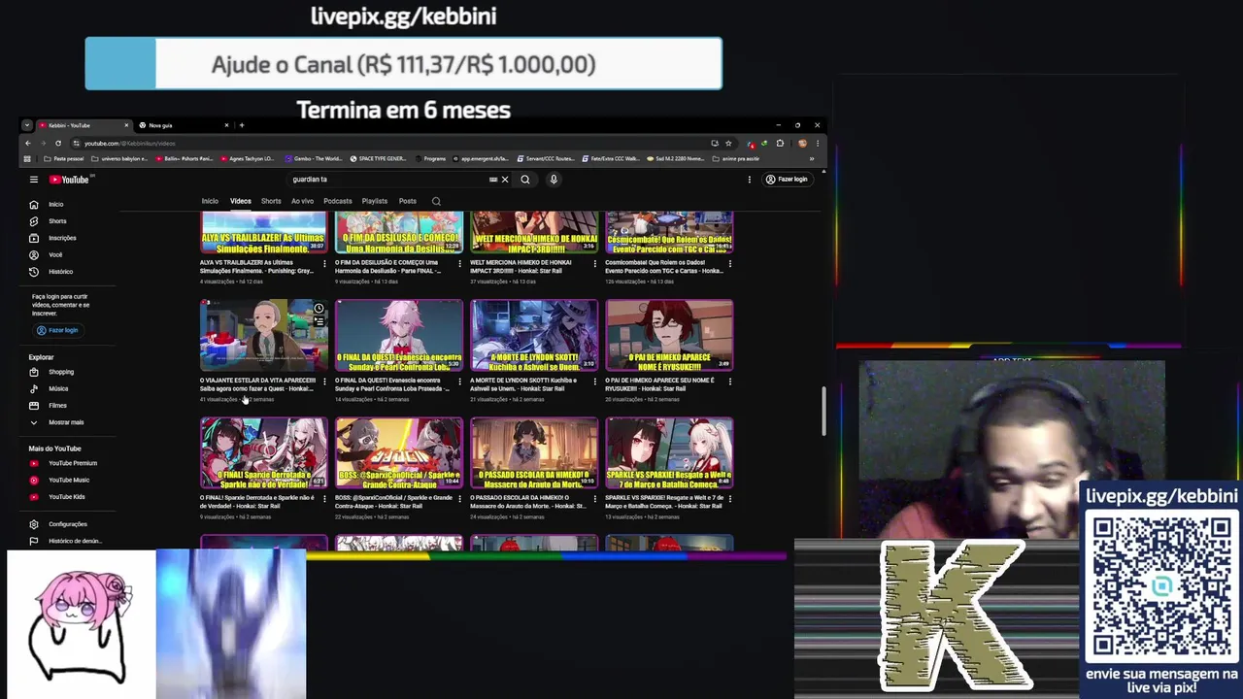Image resolution: width=1243 pixels, height=699 pixels.
Task: Open Chrome three-dot menu
Action: click(x=818, y=144)
